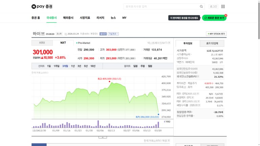Click the 로그인 button
Viewport: 260px width, 146px height.
coord(213,6)
